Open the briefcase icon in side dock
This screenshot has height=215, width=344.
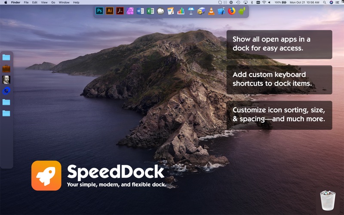pyautogui.click(x=6, y=69)
